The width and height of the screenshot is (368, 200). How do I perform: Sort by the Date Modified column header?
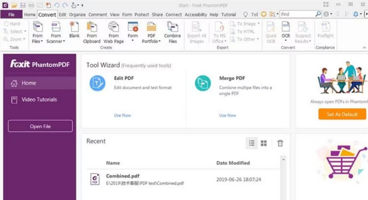coord(233,163)
